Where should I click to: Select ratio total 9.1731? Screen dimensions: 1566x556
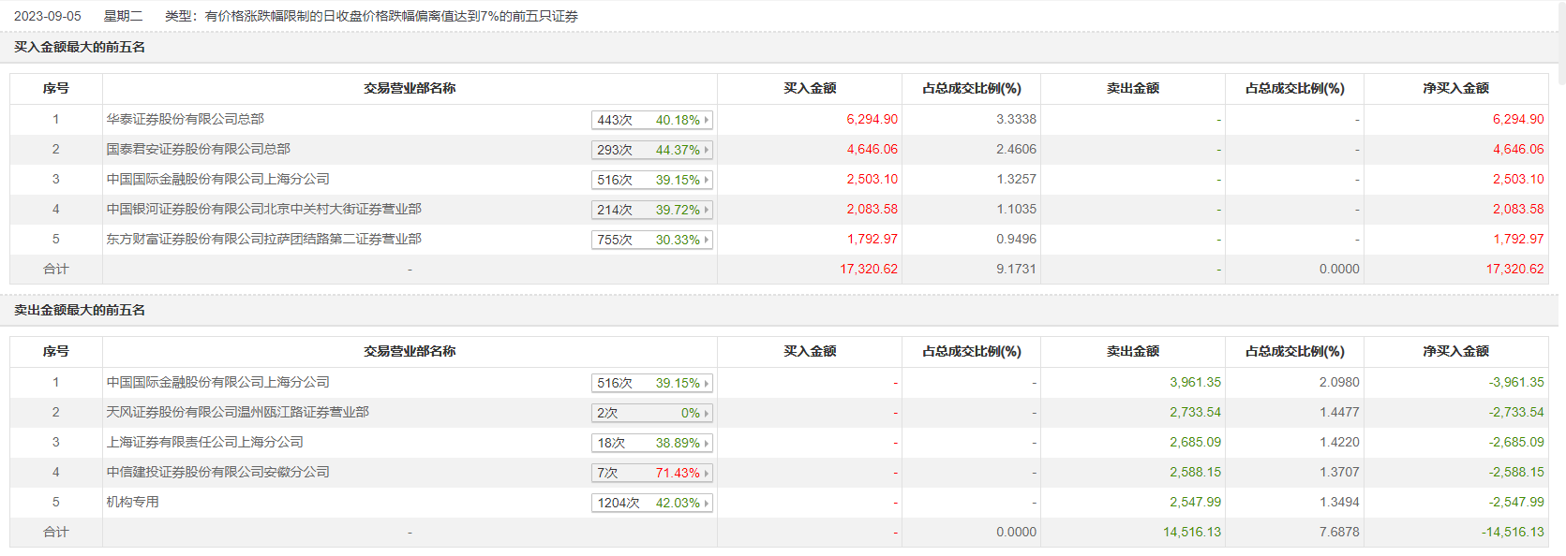pos(1016,269)
